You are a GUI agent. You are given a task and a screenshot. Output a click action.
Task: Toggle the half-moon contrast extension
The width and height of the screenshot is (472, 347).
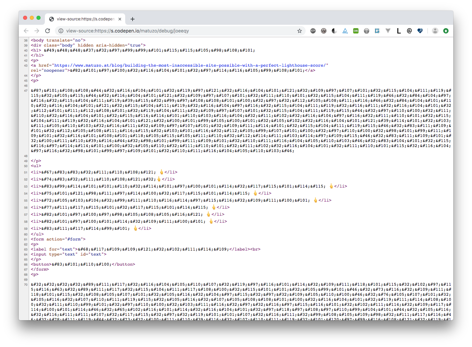tap(334, 31)
